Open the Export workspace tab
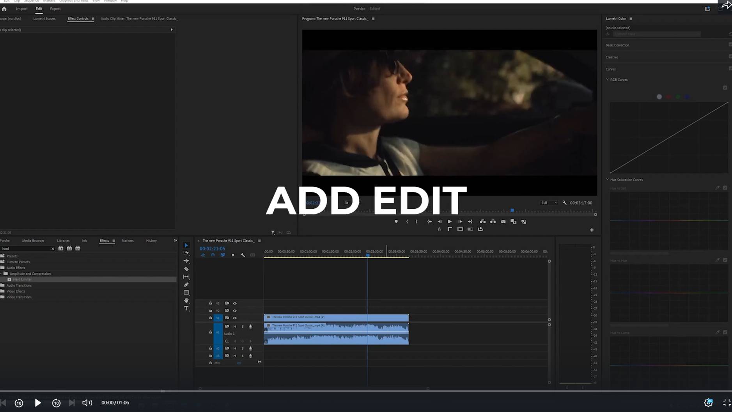 click(x=55, y=9)
